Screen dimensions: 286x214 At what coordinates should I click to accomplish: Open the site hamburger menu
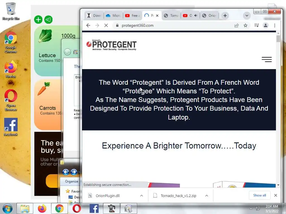[x=267, y=59]
